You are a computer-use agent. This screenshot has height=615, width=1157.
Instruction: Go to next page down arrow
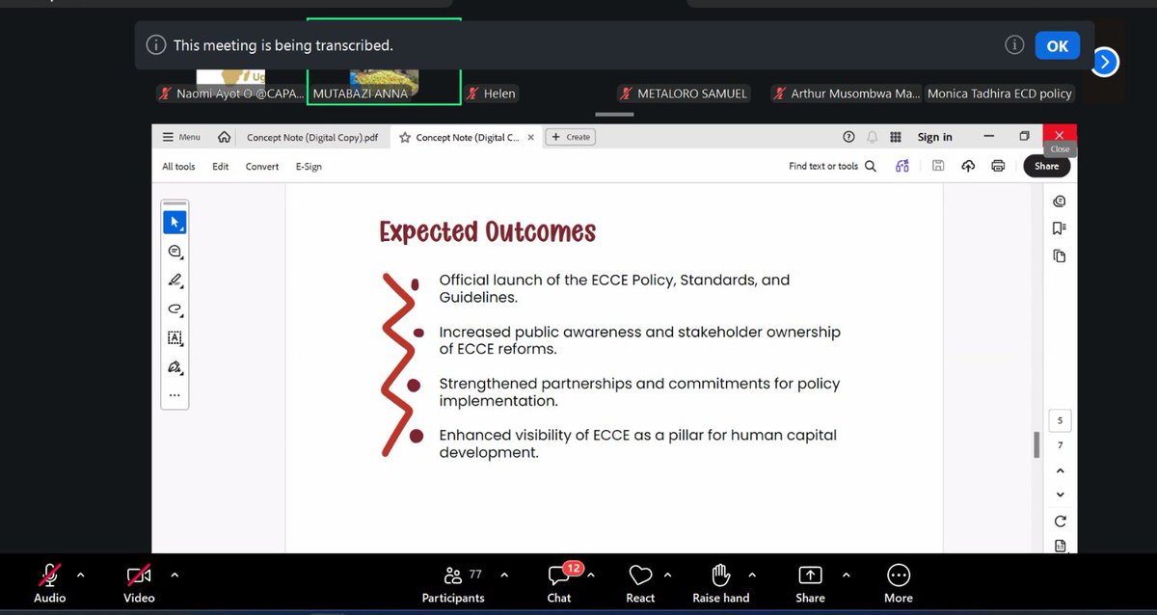[x=1060, y=495]
